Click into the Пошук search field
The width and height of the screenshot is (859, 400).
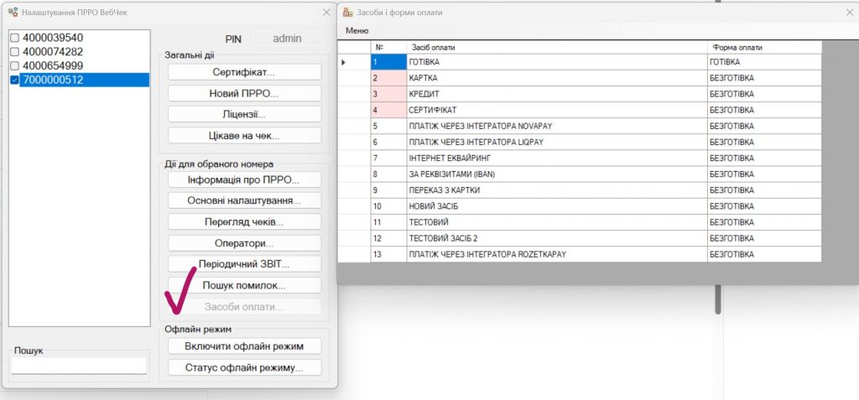(x=79, y=366)
